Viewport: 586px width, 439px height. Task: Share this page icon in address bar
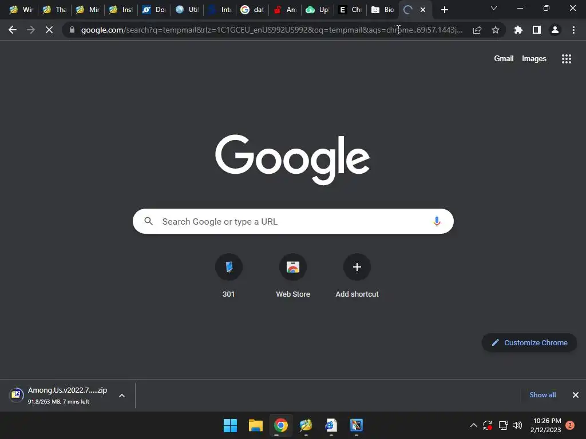477,30
